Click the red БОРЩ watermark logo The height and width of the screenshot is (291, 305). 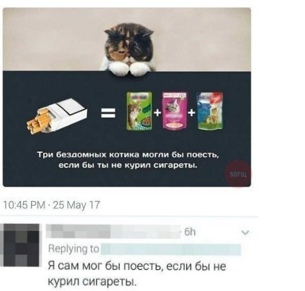238,173
